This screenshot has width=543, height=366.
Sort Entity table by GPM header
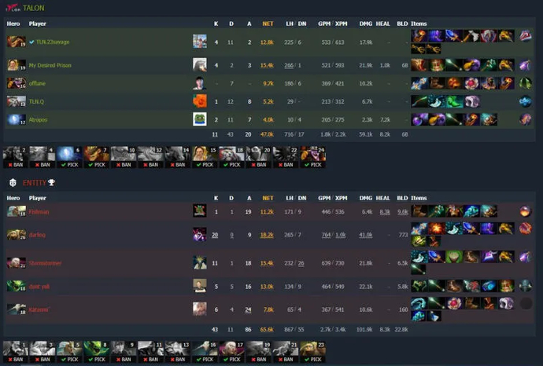coord(324,198)
